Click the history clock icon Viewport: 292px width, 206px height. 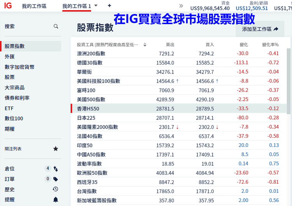[56, 189]
